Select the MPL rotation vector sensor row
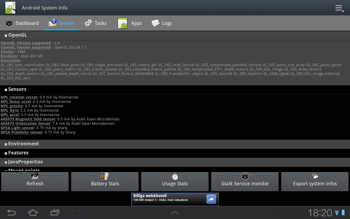Viewport: 350px width, 219px height. tap(39, 97)
